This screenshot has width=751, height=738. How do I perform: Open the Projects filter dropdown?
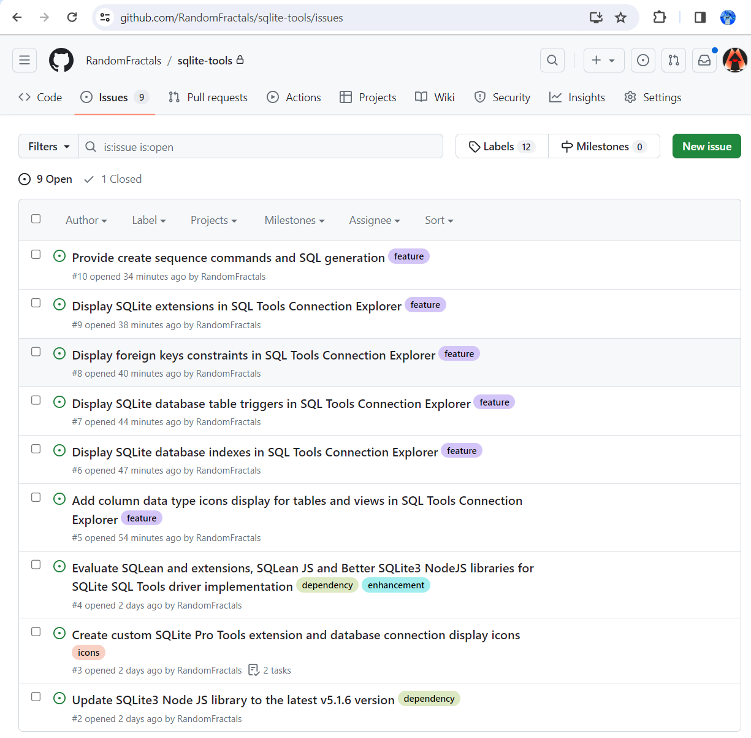tap(214, 220)
